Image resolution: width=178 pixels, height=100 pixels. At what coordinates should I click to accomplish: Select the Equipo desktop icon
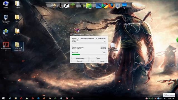tap(6, 4)
